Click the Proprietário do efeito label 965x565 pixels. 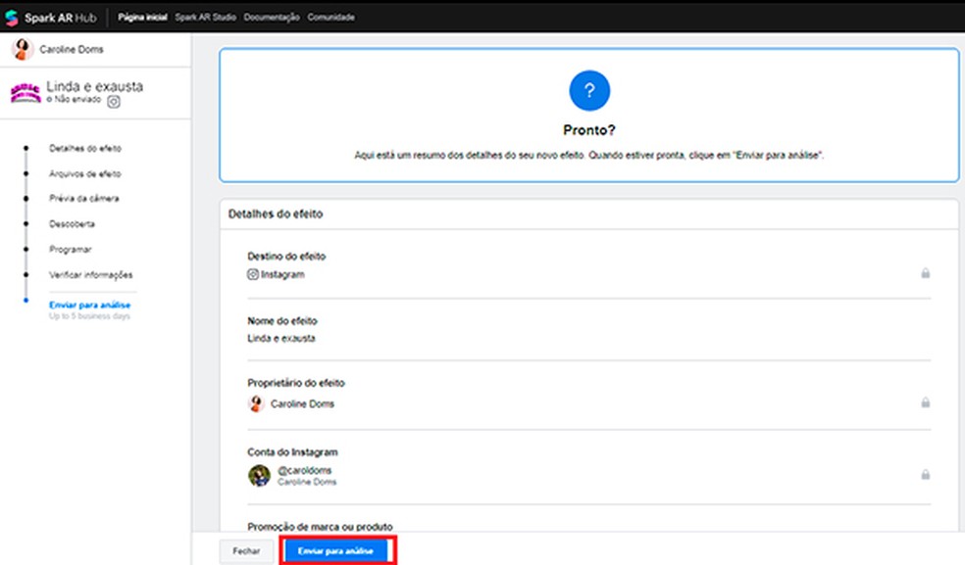296,383
